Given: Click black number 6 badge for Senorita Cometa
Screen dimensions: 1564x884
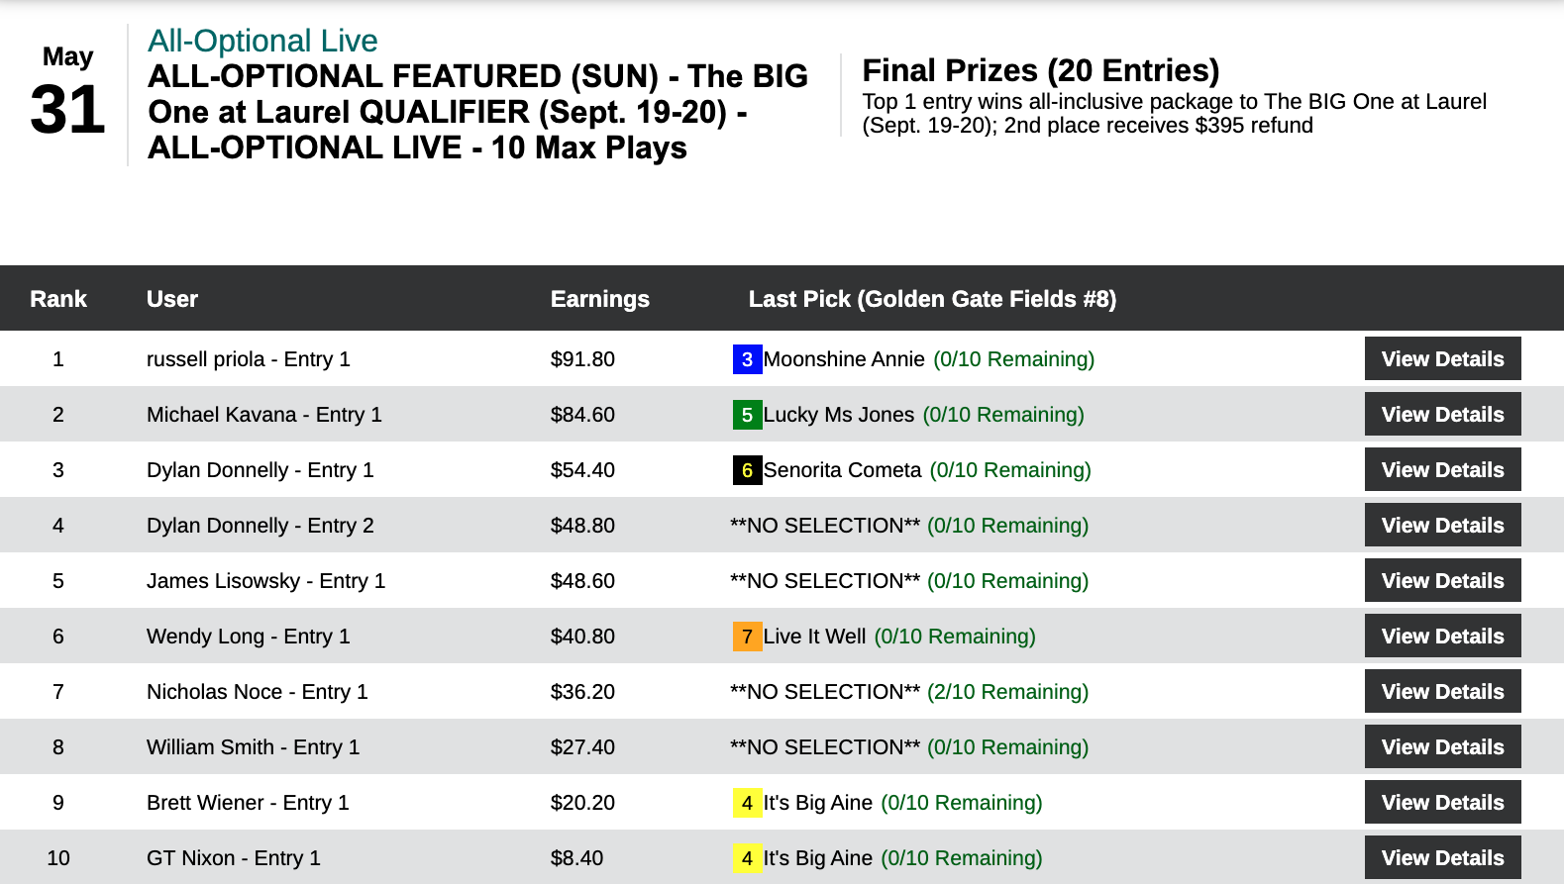Looking at the screenshot, I should click(x=747, y=470).
